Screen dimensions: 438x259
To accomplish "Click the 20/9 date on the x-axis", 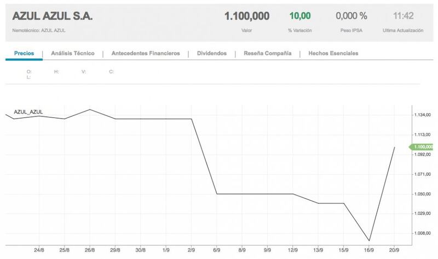I will point(395,249).
